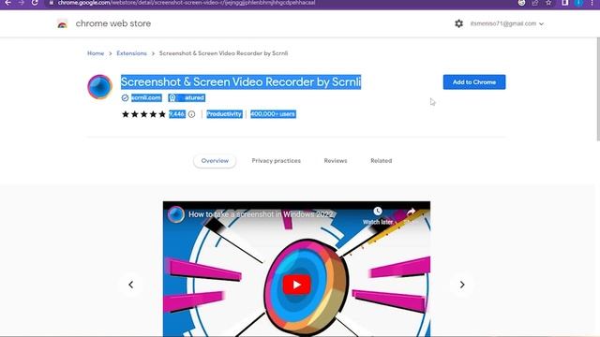Open the Chrome three-dot menu
This screenshot has width=600, height=337.
coord(592,3)
